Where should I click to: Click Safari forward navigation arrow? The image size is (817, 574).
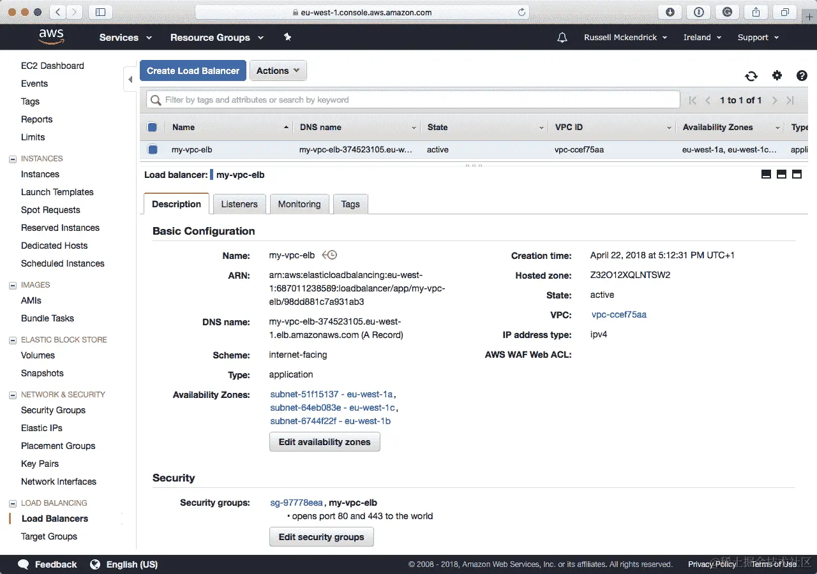pos(75,12)
